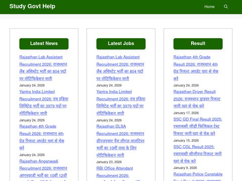Open the Study Govt Help site title
The width and height of the screenshot is (242, 181).
coord(32,6)
